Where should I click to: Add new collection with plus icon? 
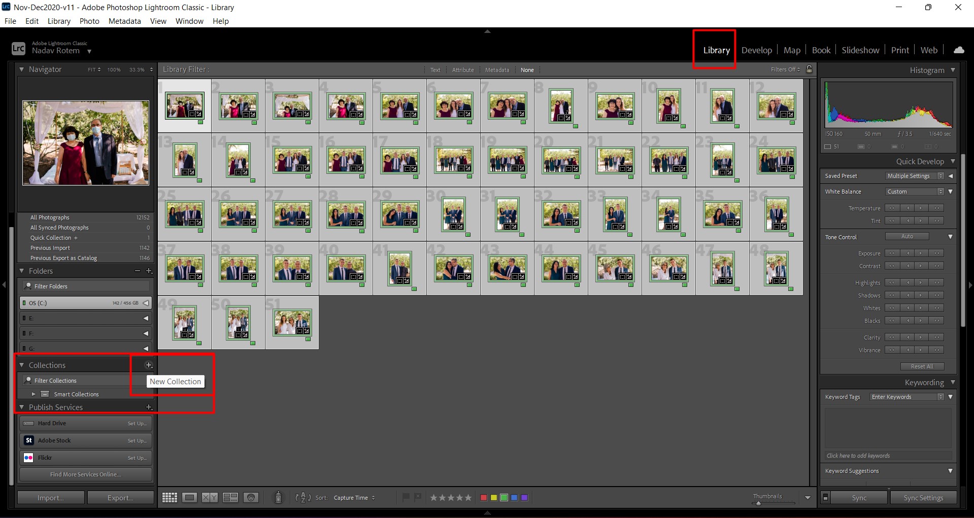[149, 365]
